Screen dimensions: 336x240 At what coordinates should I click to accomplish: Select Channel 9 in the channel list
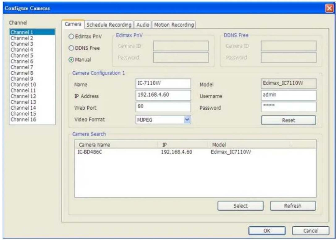point(32,78)
